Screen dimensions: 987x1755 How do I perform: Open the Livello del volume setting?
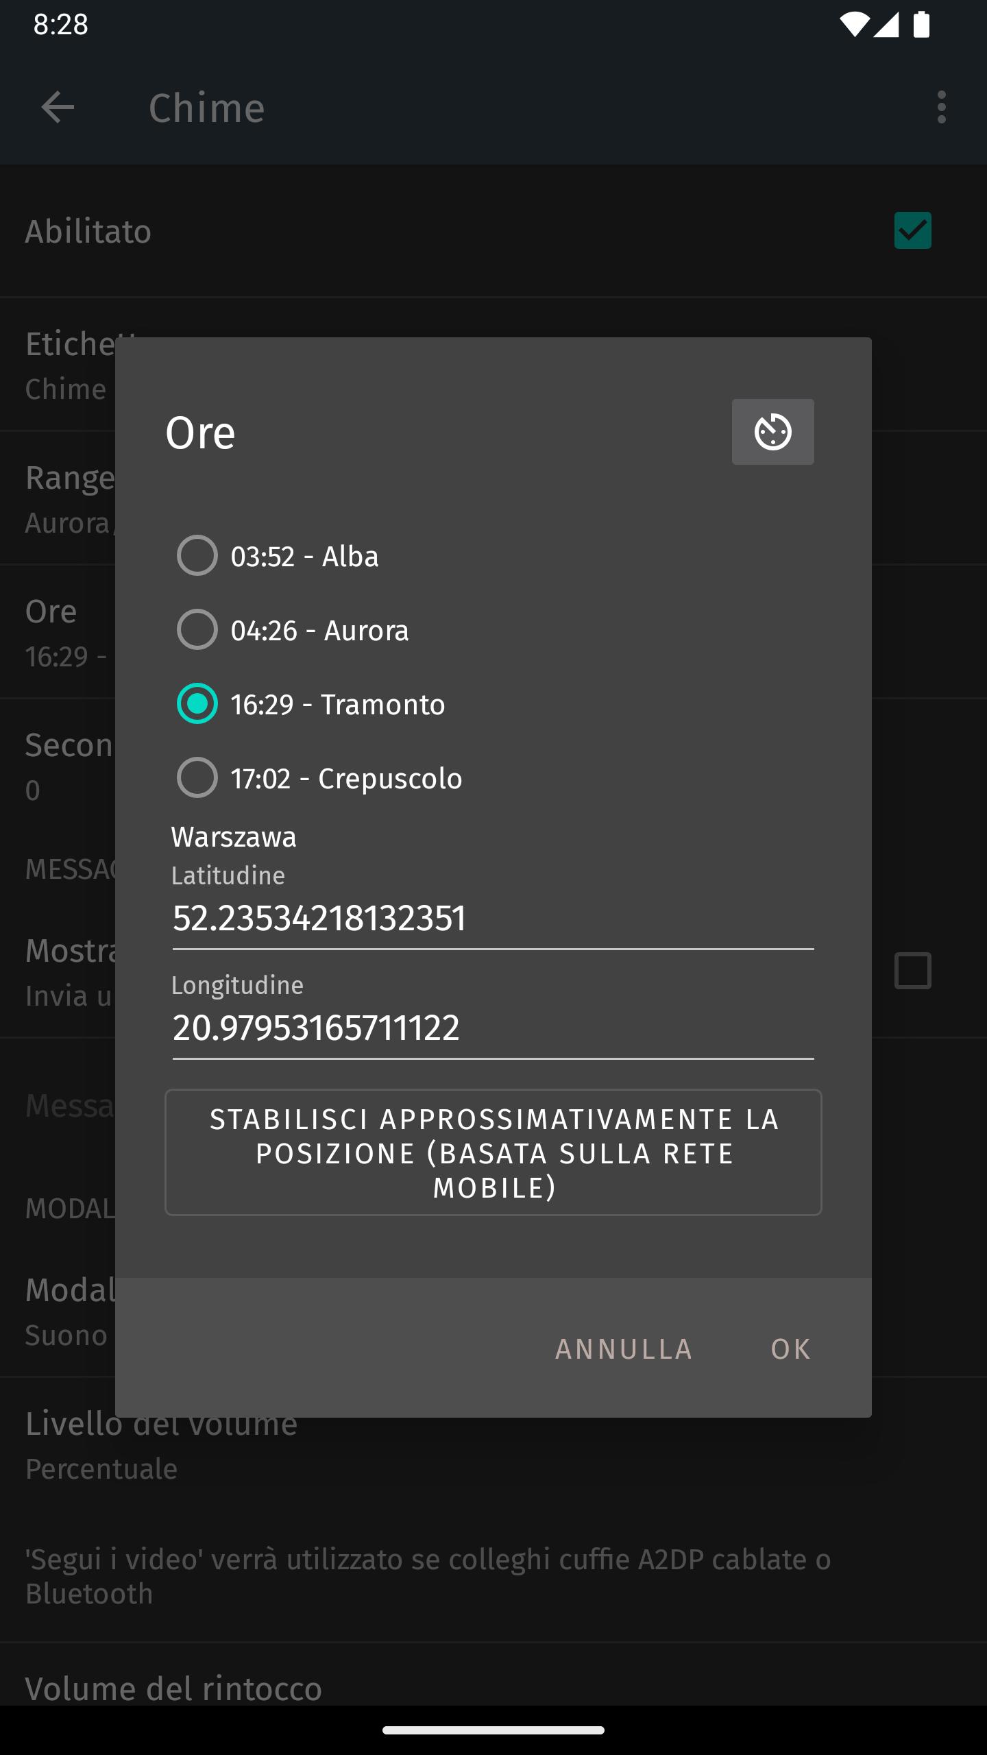point(493,1445)
